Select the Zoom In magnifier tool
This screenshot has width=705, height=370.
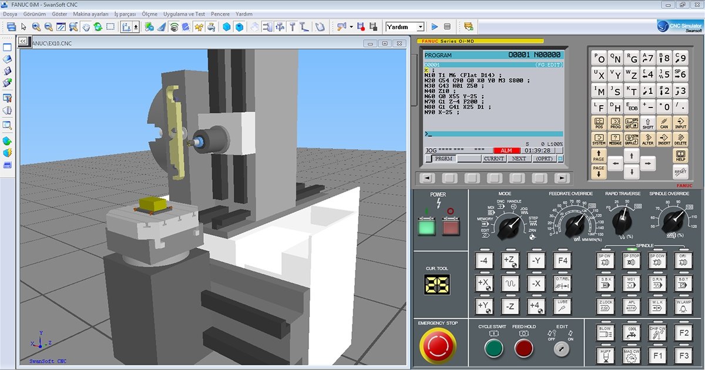pos(36,26)
